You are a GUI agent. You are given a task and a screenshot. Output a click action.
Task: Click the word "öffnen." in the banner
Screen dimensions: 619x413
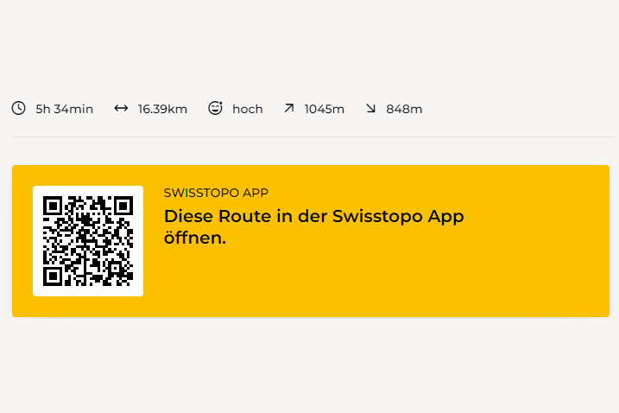pyautogui.click(x=194, y=238)
